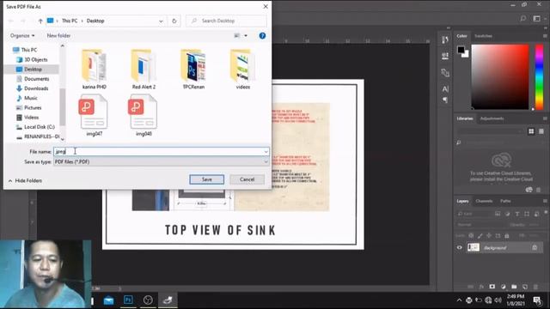Filter layers by adjustment layers icon

pyautogui.click(x=507, y=214)
